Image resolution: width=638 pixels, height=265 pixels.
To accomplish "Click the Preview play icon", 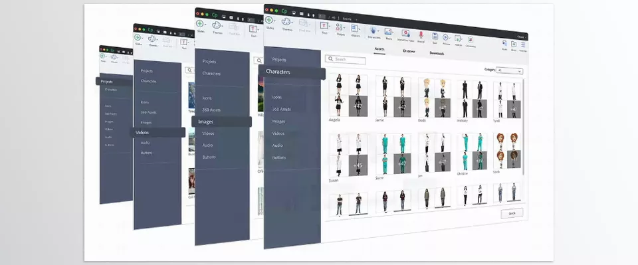I will coord(445,37).
